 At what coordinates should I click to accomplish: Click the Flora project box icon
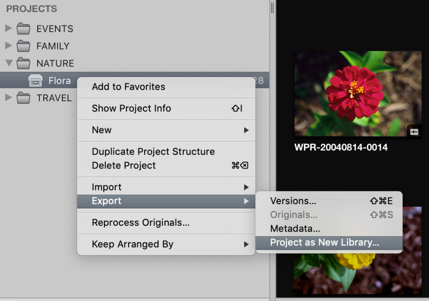tap(35, 81)
